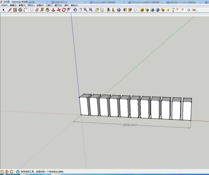The image size is (209, 175).
Task: Select the Pan hand tool
Action: click(x=80, y=10)
